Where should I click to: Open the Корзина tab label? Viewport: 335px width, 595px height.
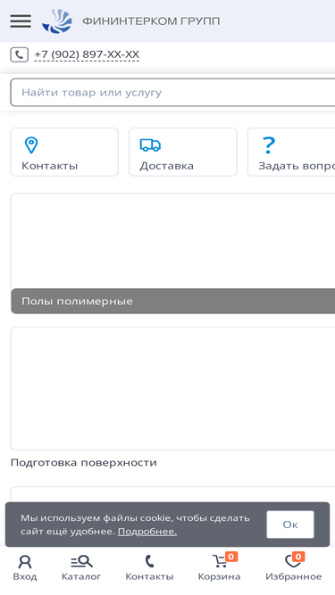219,577
